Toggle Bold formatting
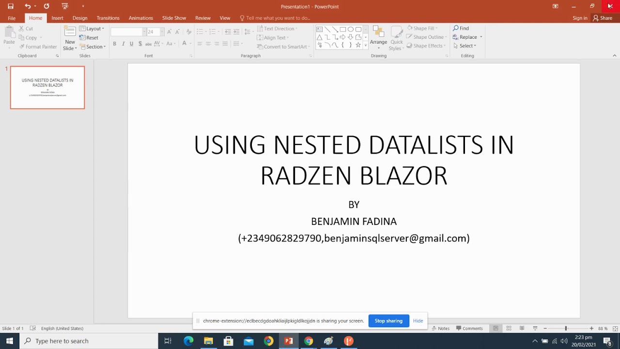 click(x=115, y=44)
